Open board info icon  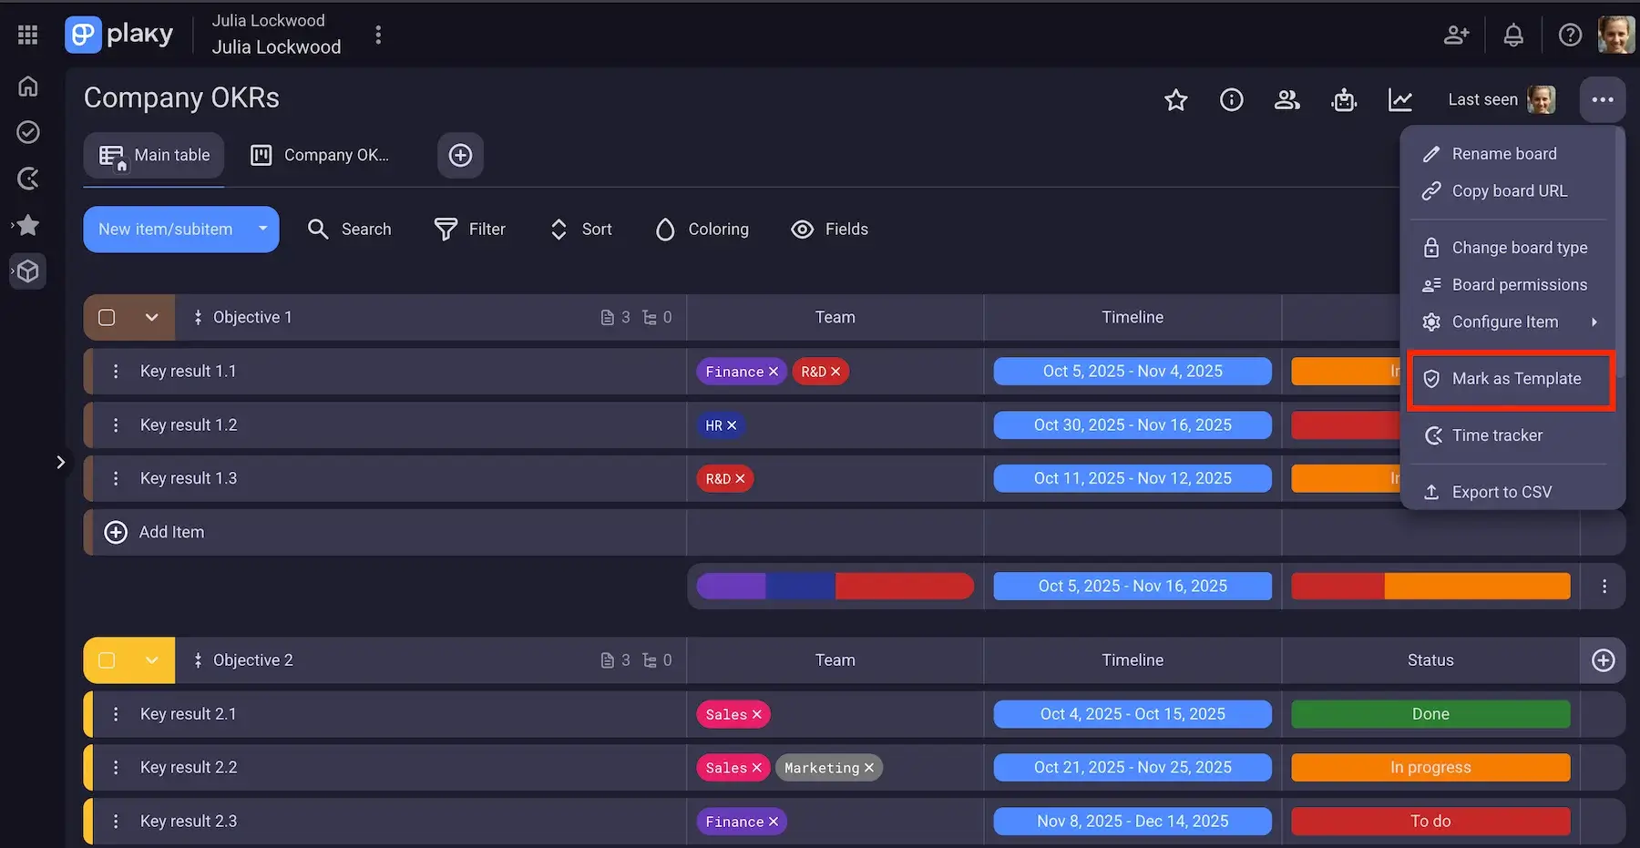pos(1231,100)
